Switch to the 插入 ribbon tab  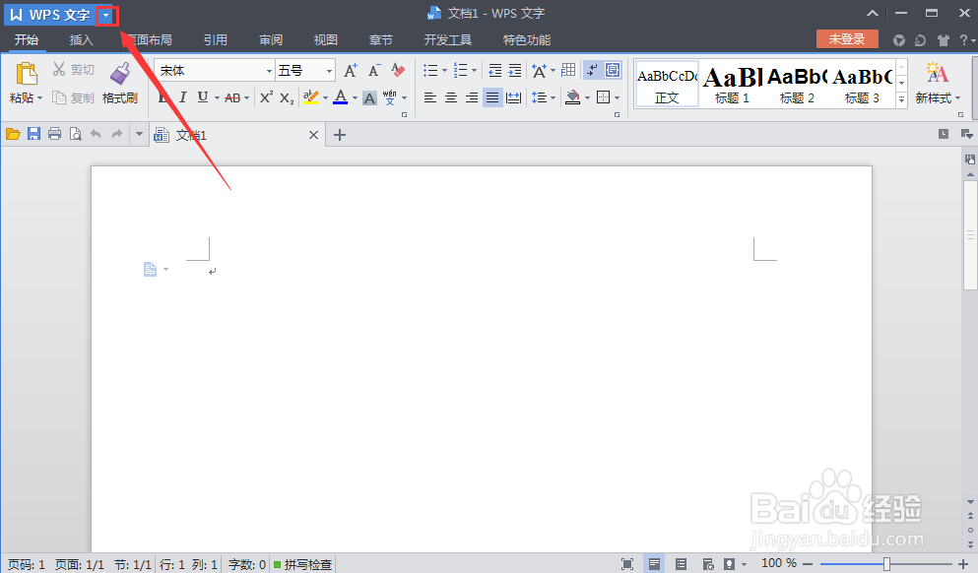tap(80, 40)
